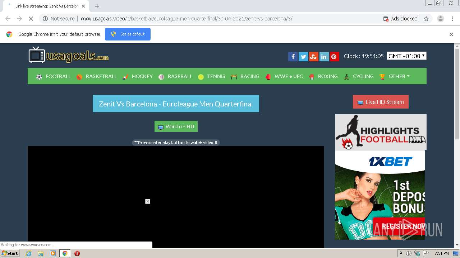The image size is (460, 258).
Task: Open the StumbleUpon social icon
Action: pos(314,57)
